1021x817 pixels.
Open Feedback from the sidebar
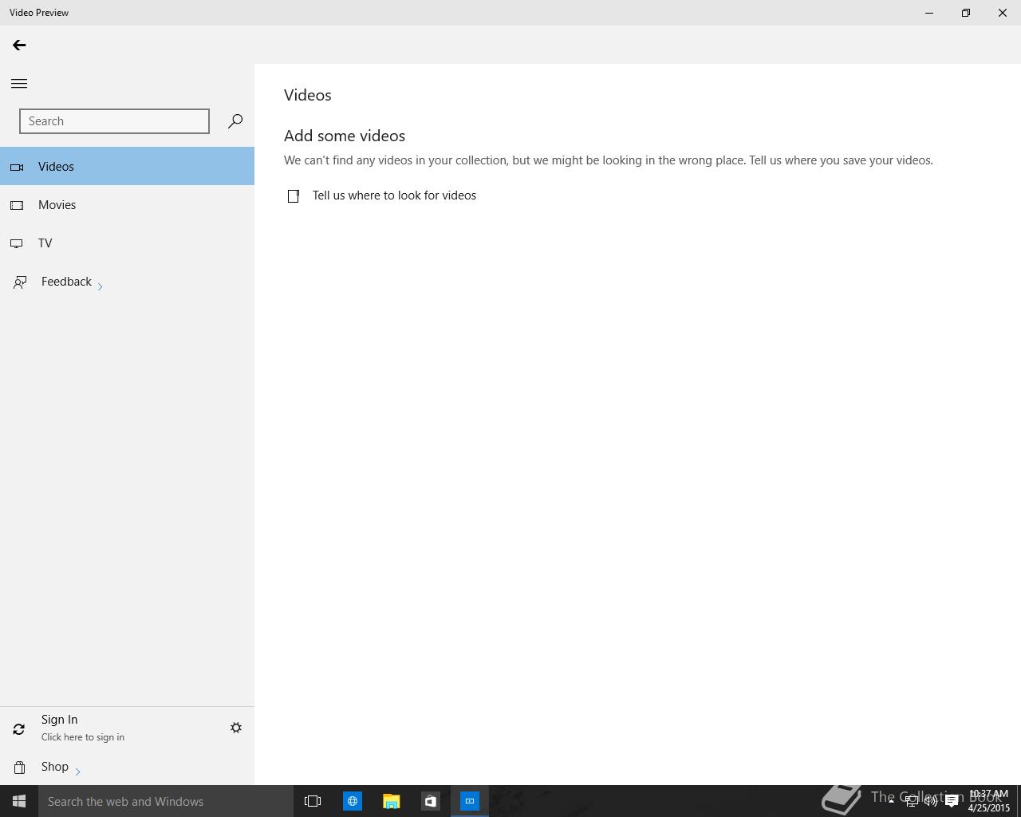127,282
